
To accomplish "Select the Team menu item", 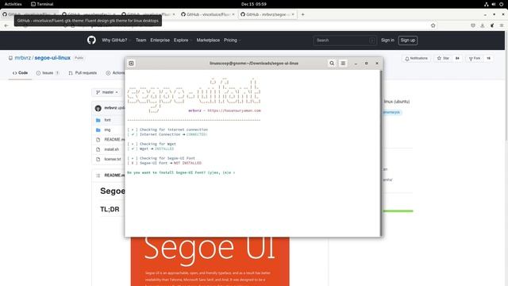I will pyautogui.click(x=140, y=41).
